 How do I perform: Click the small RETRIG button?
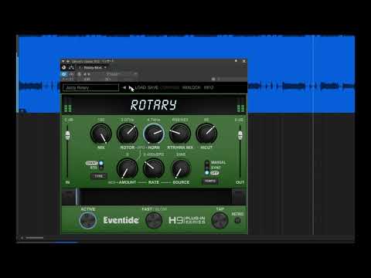(237, 220)
